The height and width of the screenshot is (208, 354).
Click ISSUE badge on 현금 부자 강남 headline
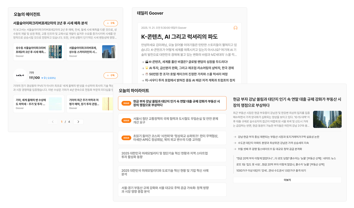click(x=126, y=103)
